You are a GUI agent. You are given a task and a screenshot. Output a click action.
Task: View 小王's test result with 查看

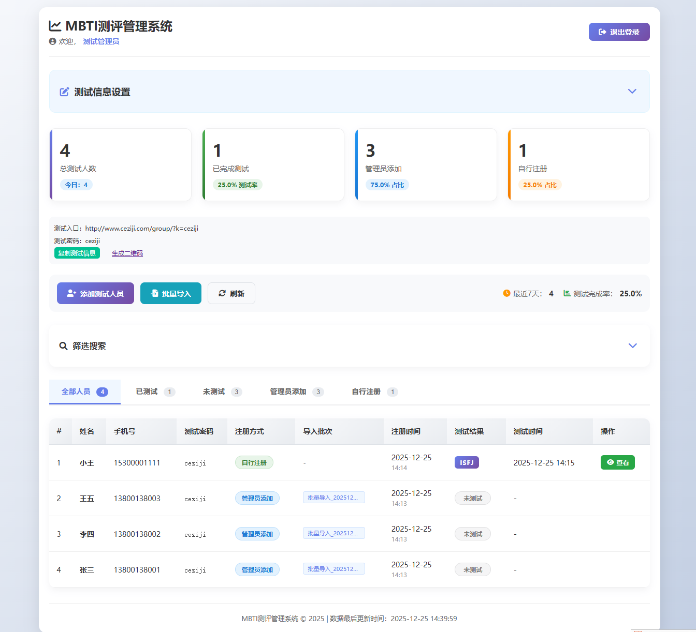coord(617,462)
